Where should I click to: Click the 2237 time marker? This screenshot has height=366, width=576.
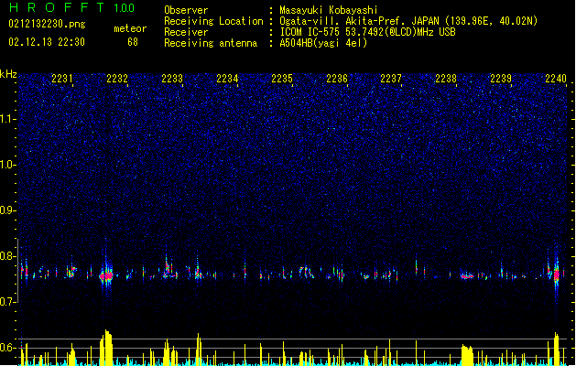point(391,79)
